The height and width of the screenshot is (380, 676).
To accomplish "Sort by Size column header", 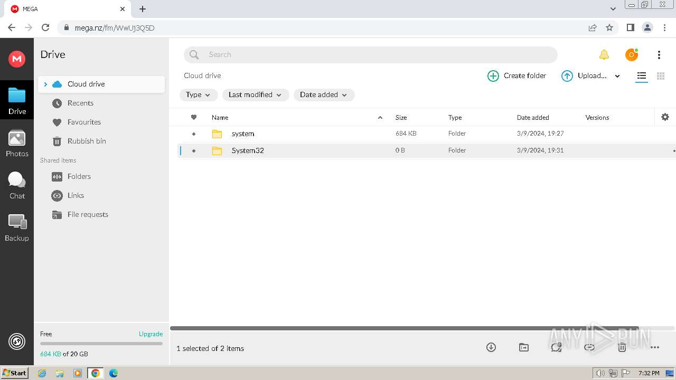I will point(401,117).
